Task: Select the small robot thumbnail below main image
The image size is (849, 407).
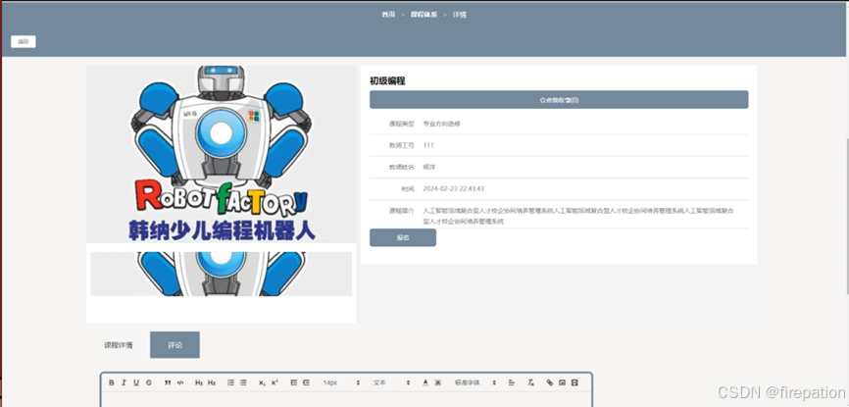Action: pyautogui.click(x=221, y=274)
